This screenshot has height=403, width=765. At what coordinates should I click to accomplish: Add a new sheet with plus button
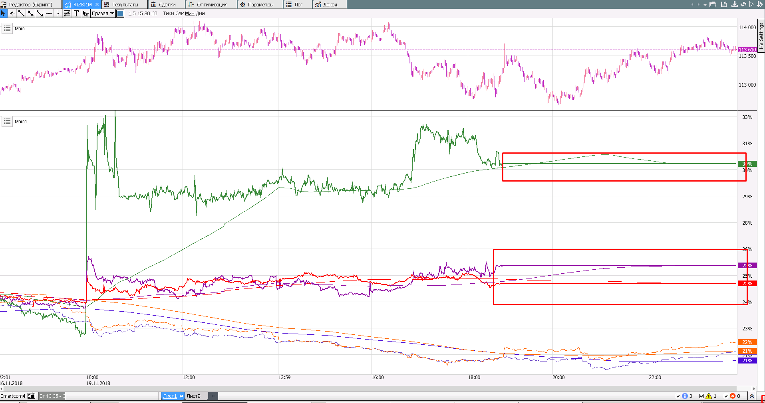click(x=213, y=396)
